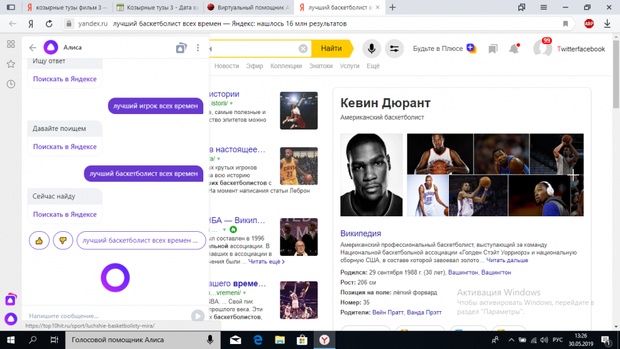Open the РУС language indicator in the tray
Viewport: 620px width, 349px height.
[x=557, y=340]
